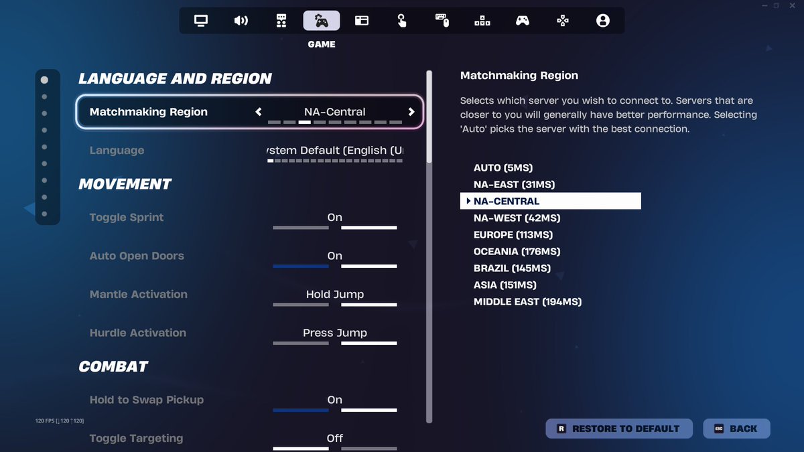
Task: Switch the Hurdle Activation Press Jump option
Action: tap(335, 336)
